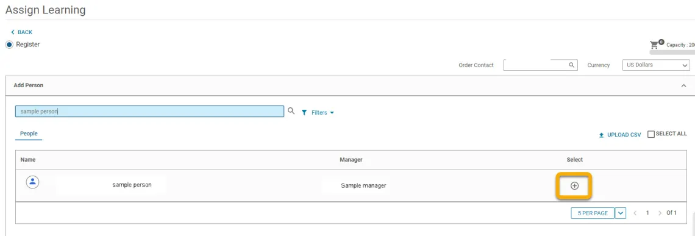Screen dimensions: 695x236
Task: Switch to the People tab
Action: pos(29,134)
